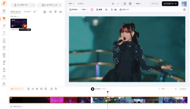Click the media filter funnel icon
Viewport: 190px width, 109px height.
pos(55,12)
